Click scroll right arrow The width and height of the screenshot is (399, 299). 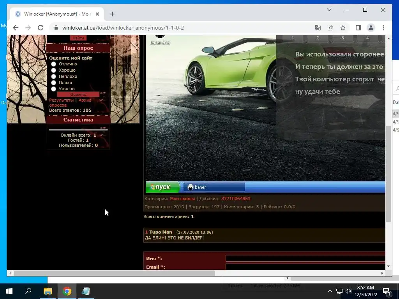382,273
